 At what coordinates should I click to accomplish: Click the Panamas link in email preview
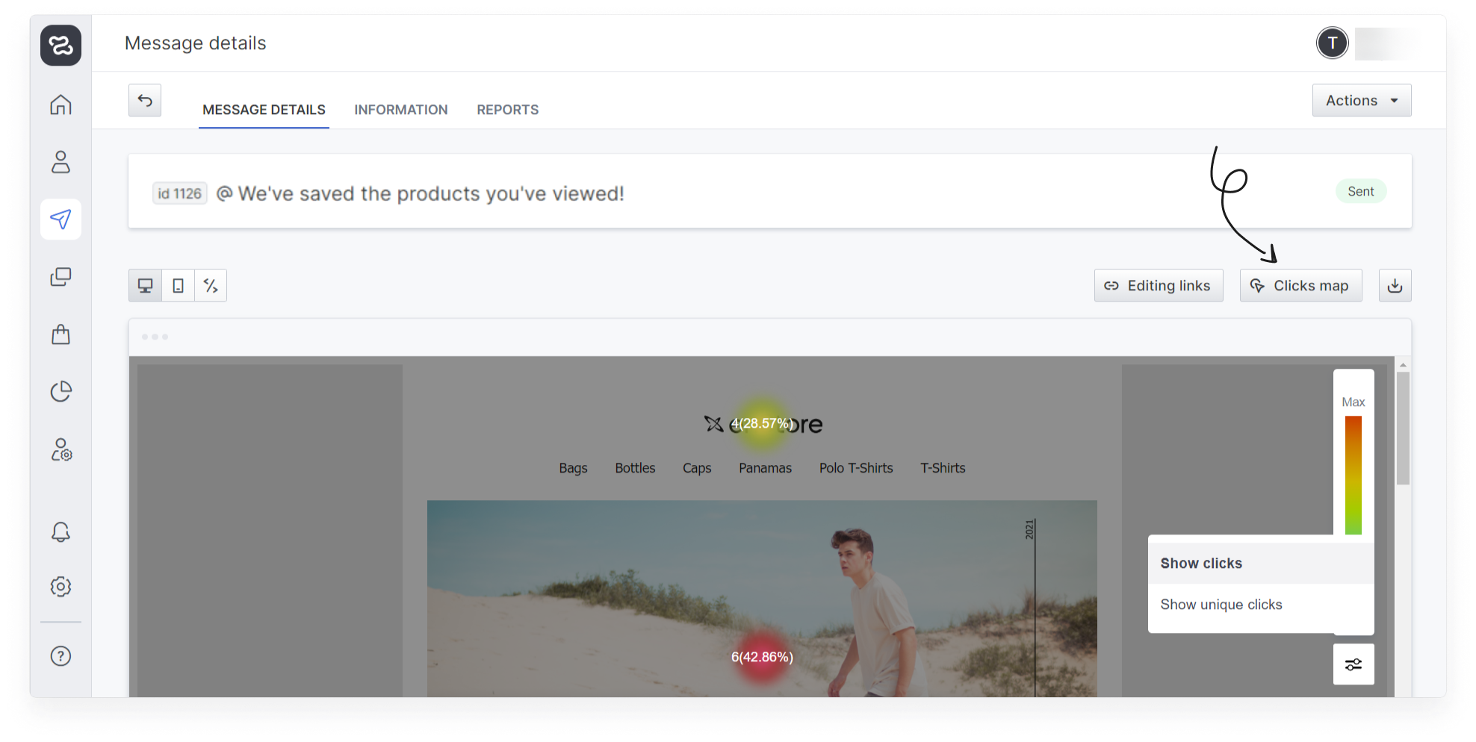pos(765,468)
